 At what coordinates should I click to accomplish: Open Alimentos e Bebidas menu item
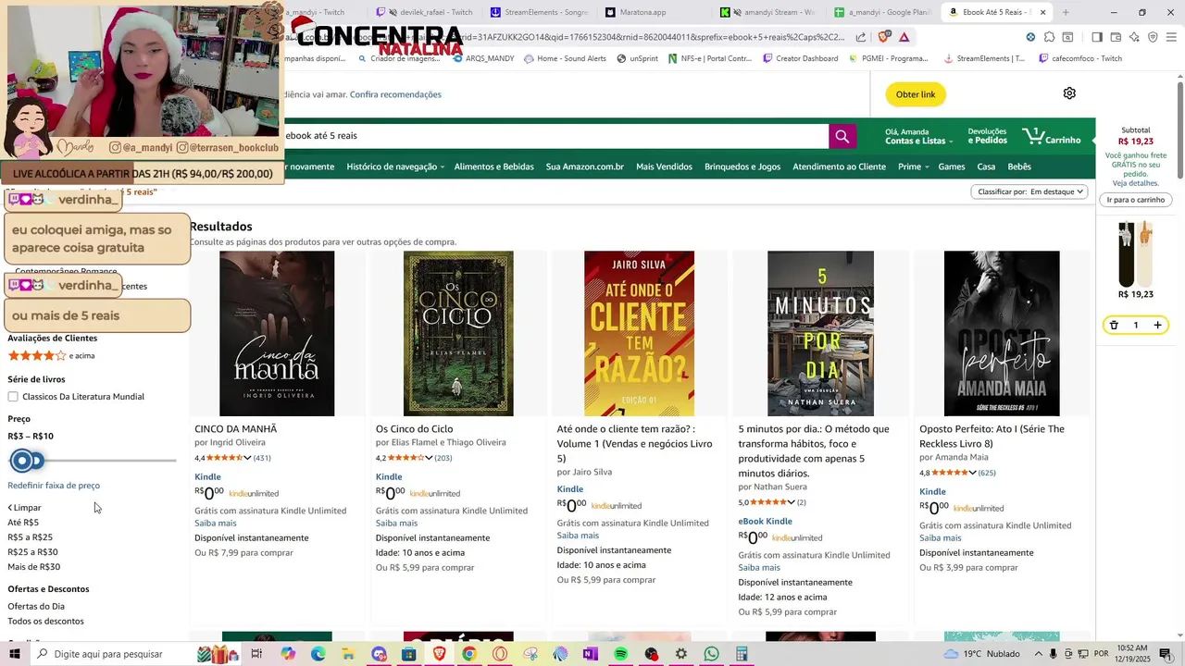(493, 166)
